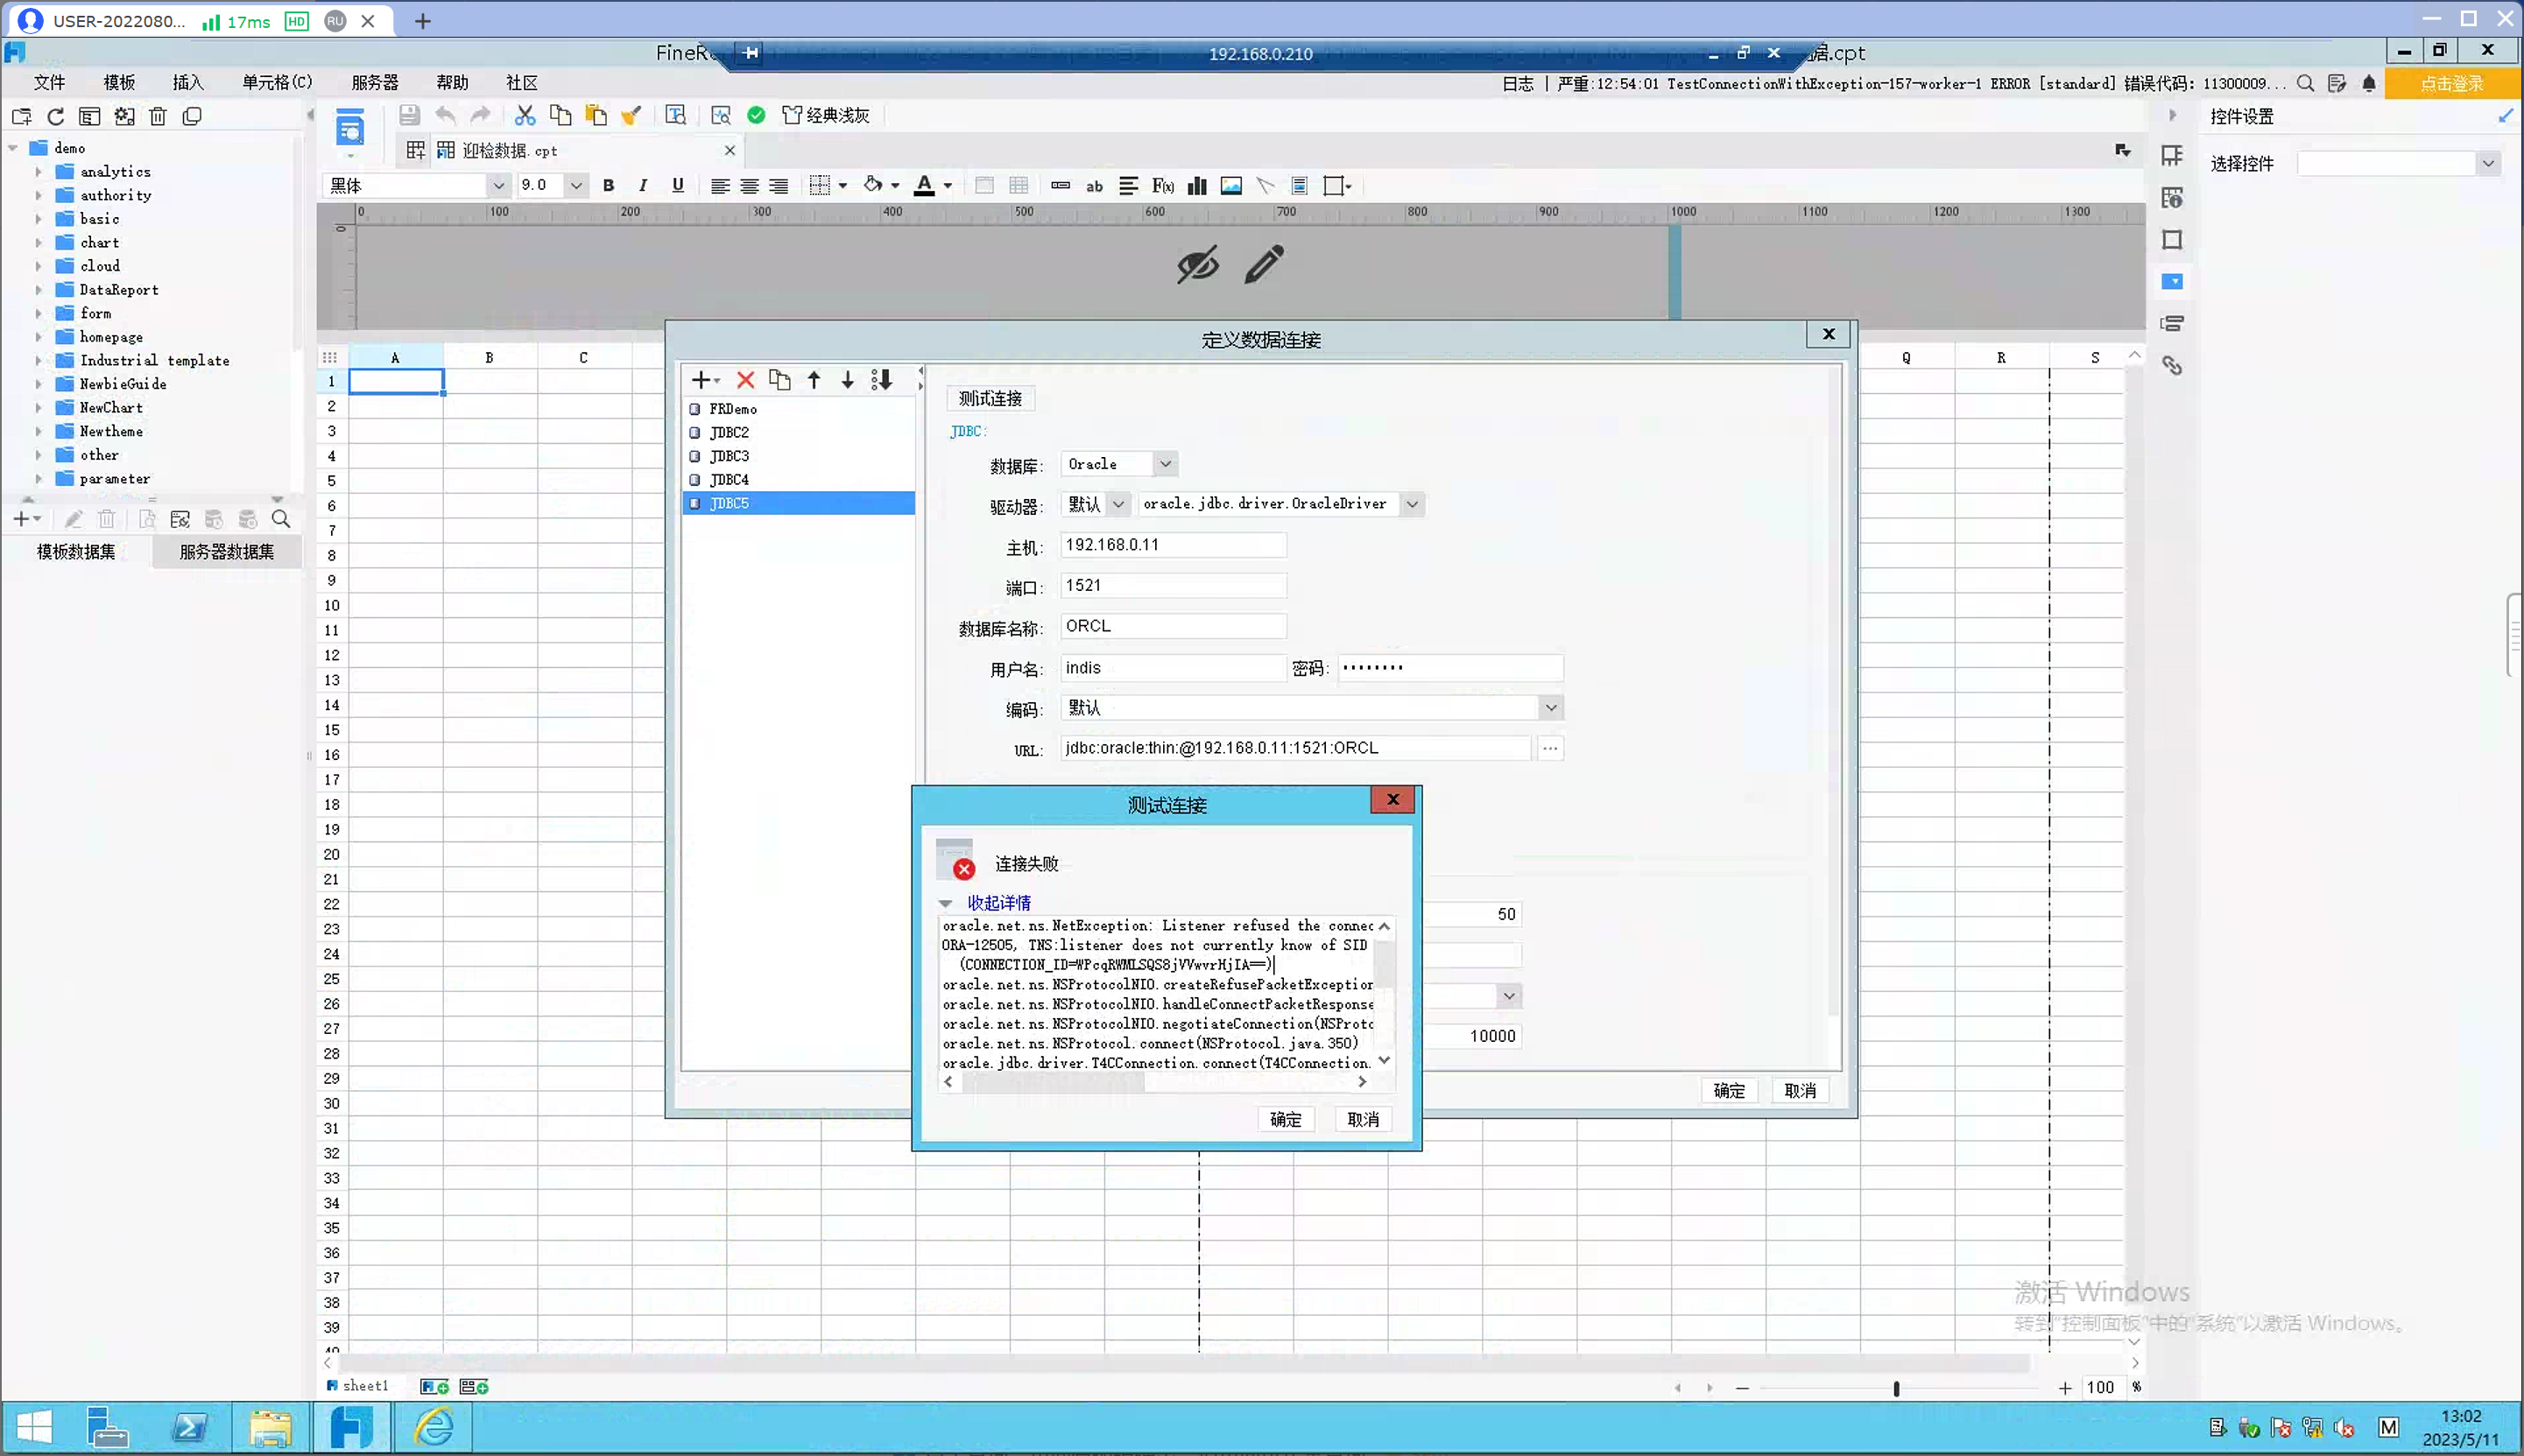Click the save disk icon
Viewport: 2524px width, 1456px height.
(x=409, y=115)
